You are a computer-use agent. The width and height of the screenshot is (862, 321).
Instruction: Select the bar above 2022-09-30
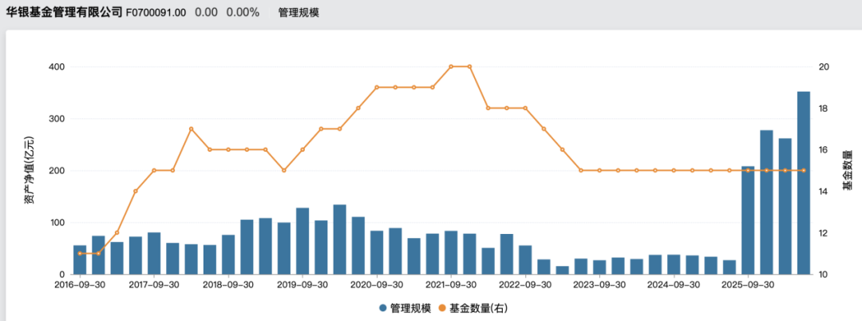tap(525, 260)
